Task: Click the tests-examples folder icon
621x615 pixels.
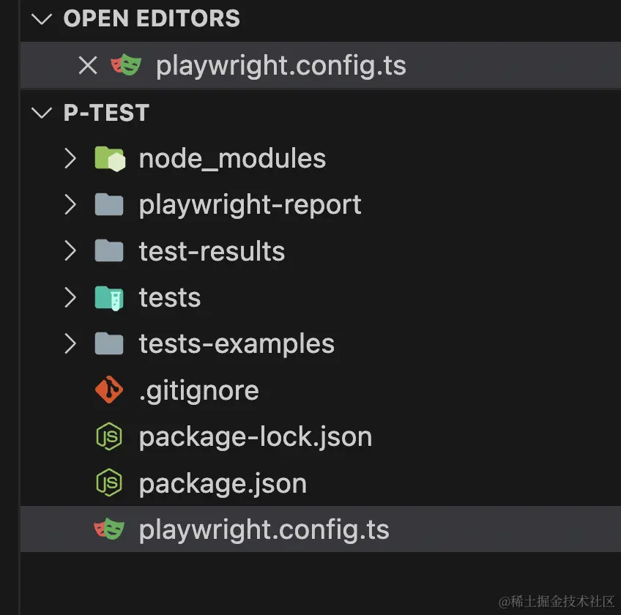Action: 109,343
